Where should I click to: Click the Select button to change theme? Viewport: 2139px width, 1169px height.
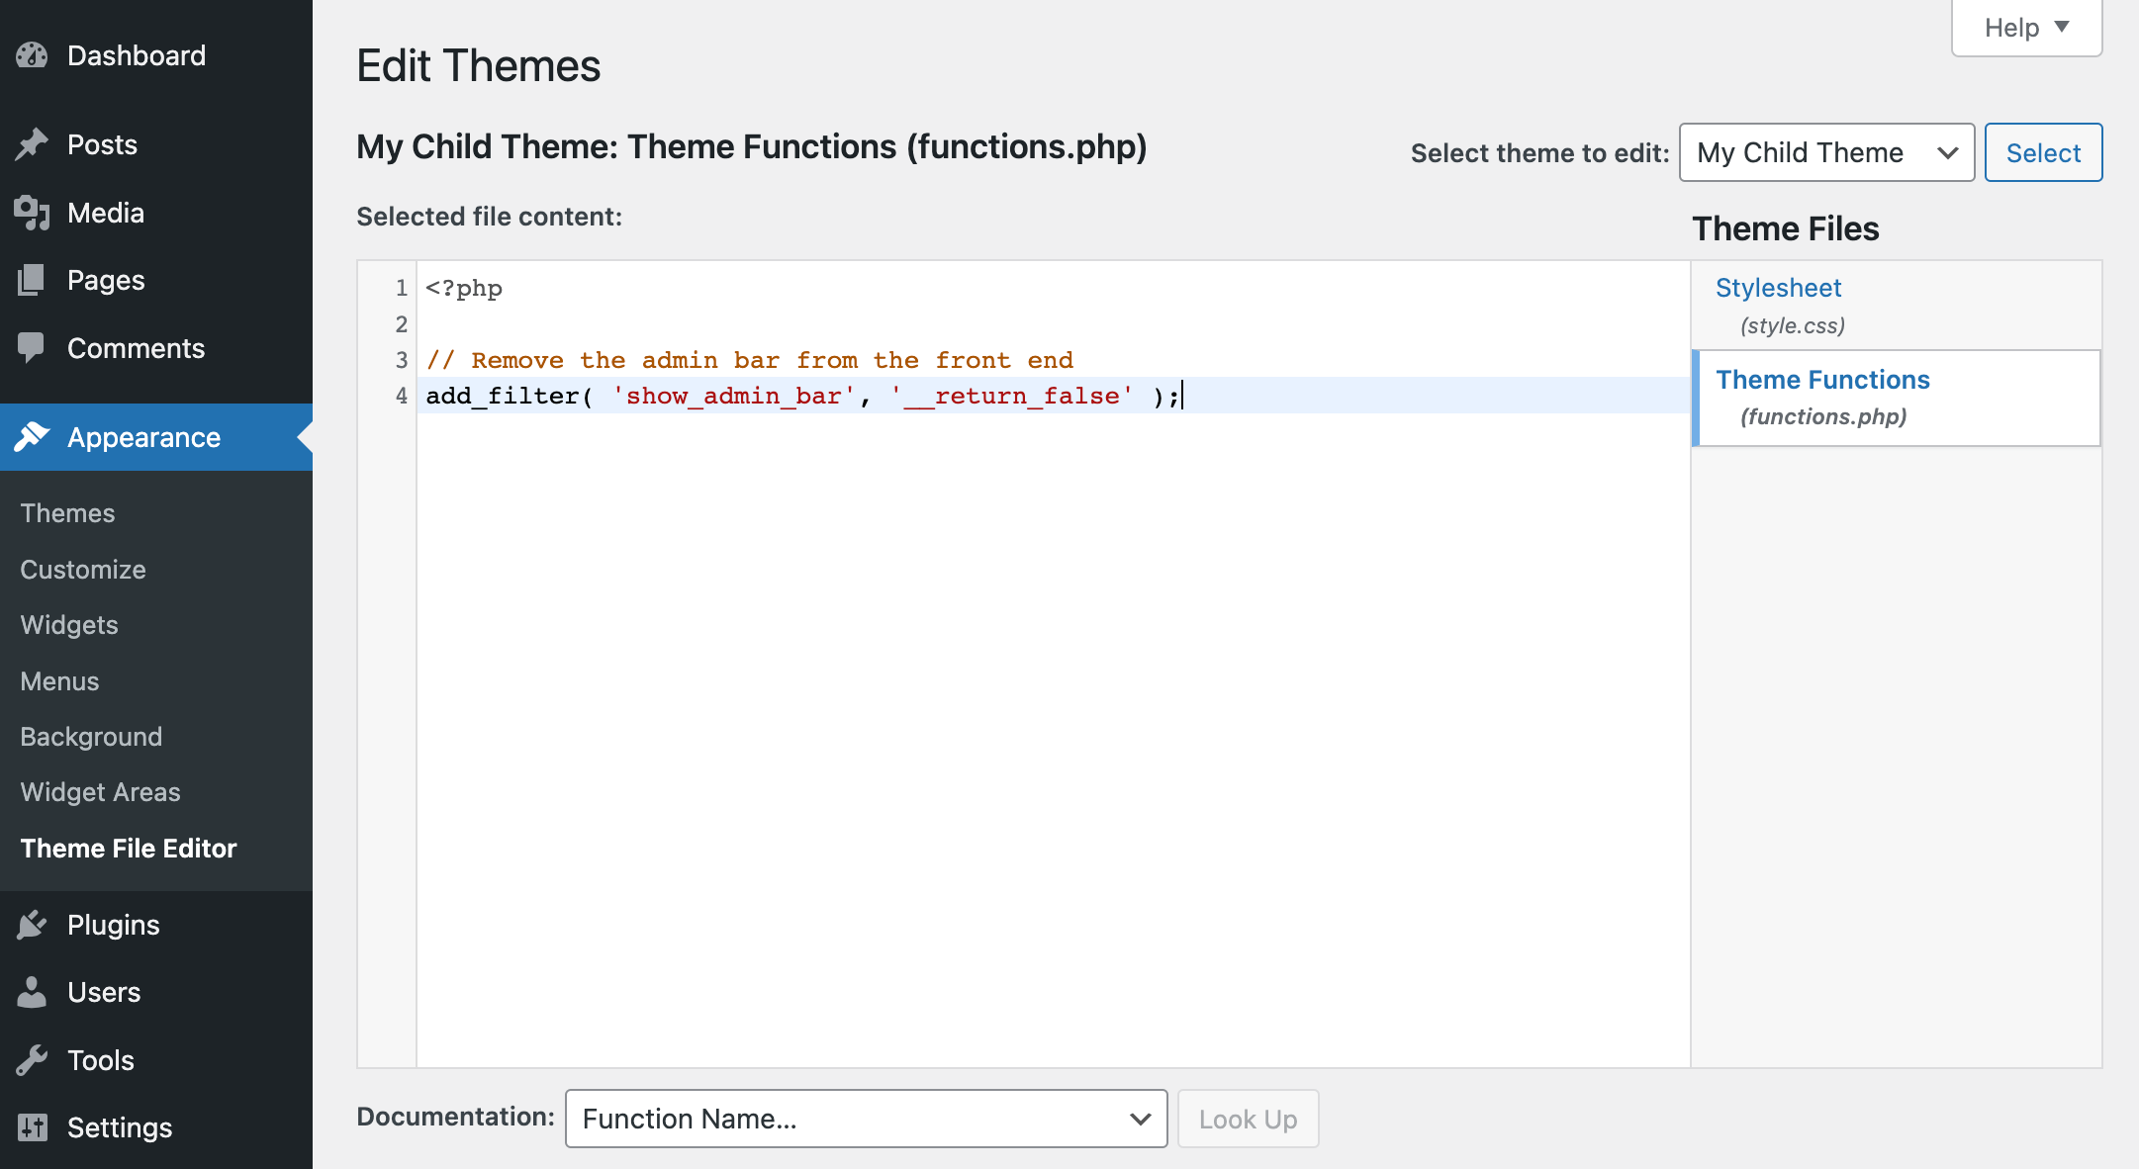tap(2043, 151)
